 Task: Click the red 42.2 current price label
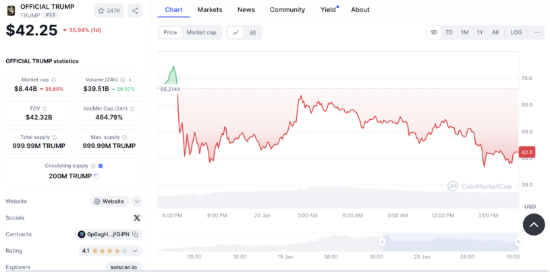pos(527,153)
